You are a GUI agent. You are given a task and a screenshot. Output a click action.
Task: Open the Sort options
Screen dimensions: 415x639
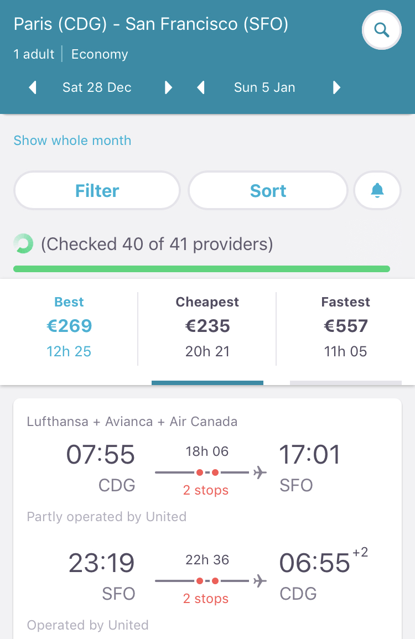click(268, 190)
